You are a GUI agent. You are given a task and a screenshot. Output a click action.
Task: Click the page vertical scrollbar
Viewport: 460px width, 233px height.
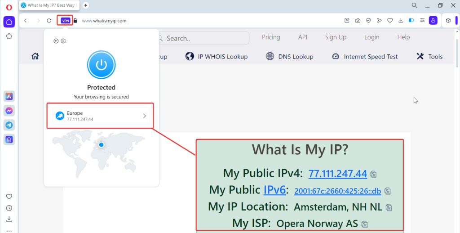457,53
